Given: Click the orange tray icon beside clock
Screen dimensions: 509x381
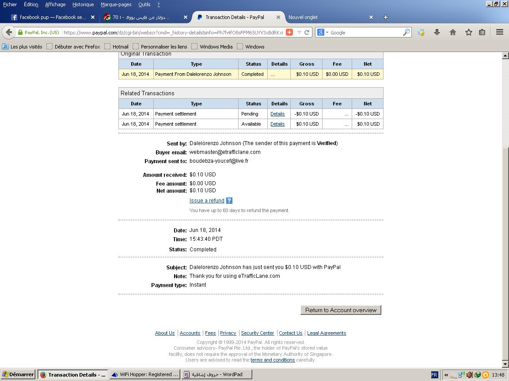Looking at the screenshot, I should 486,375.
